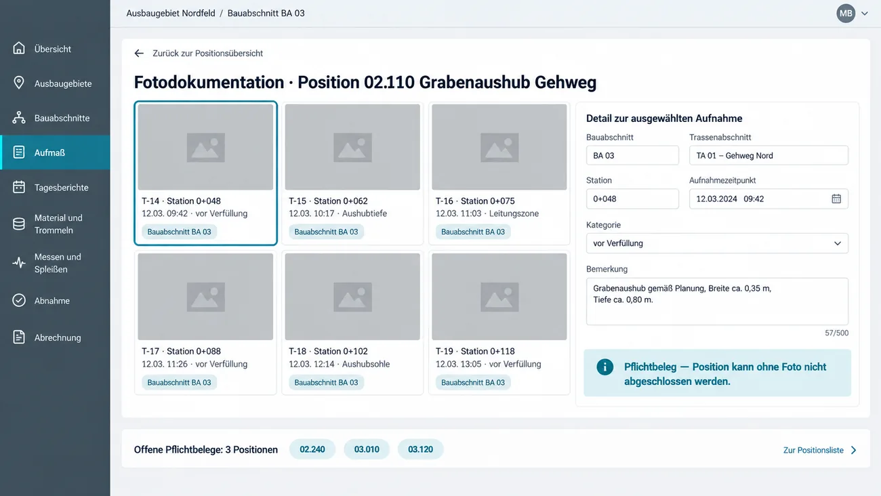Open Übersicht in the sidebar
The image size is (881, 496).
pyautogui.click(x=55, y=49)
